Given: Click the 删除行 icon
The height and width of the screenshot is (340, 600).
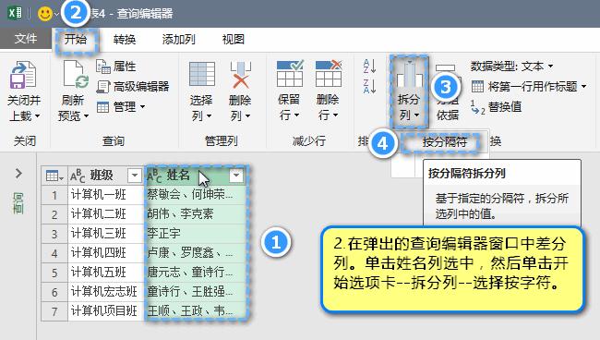Looking at the screenshot, I should 328,74.
